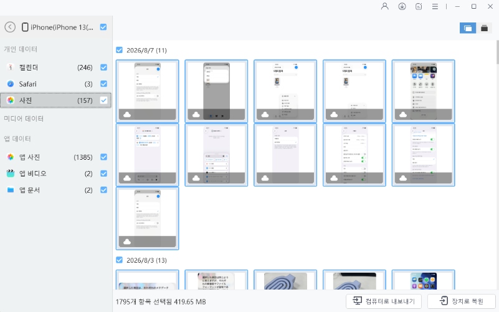Click 컴퓨터로 내보내기 button
The image size is (499, 312).
tap(384, 301)
